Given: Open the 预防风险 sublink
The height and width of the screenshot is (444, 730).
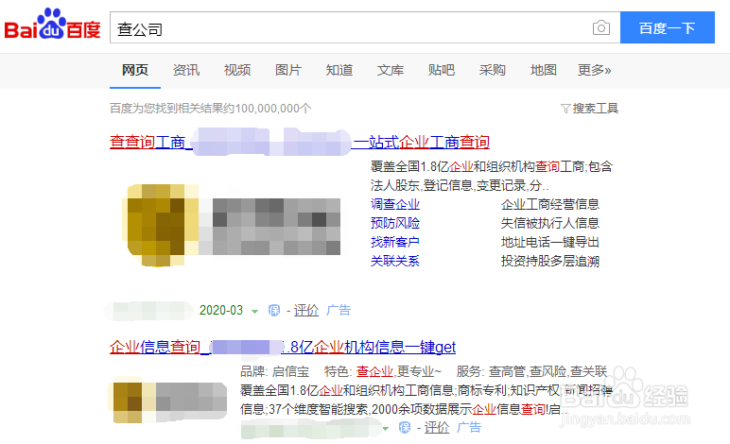Looking at the screenshot, I should point(395,223).
